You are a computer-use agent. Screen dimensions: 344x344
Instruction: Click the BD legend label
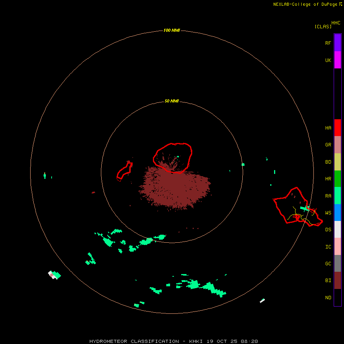click(328, 162)
